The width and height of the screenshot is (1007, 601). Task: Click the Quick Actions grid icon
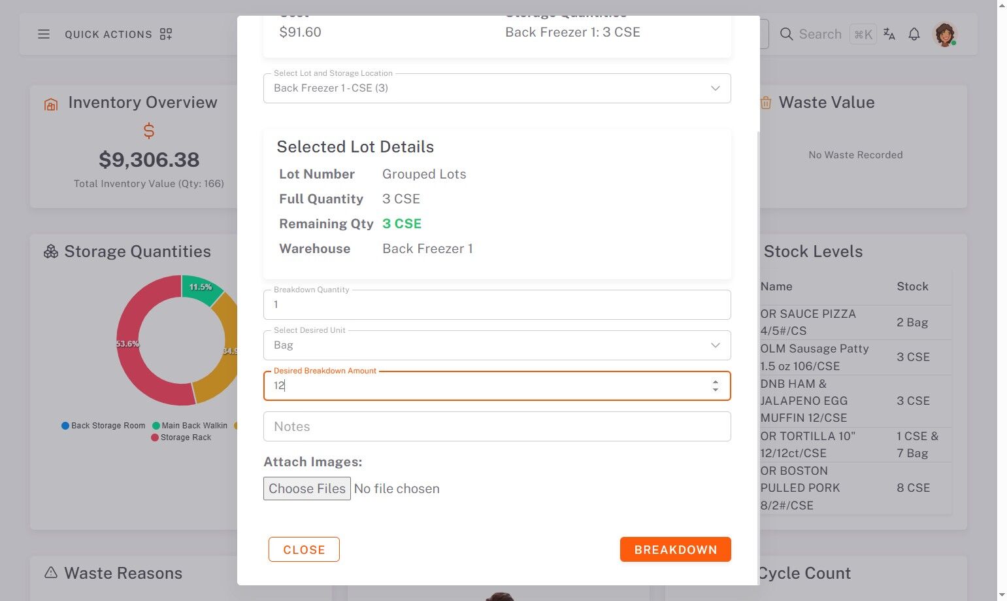click(166, 34)
